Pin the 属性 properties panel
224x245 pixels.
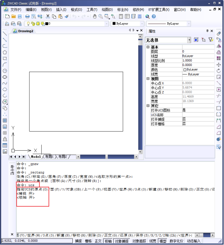[207, 31]
